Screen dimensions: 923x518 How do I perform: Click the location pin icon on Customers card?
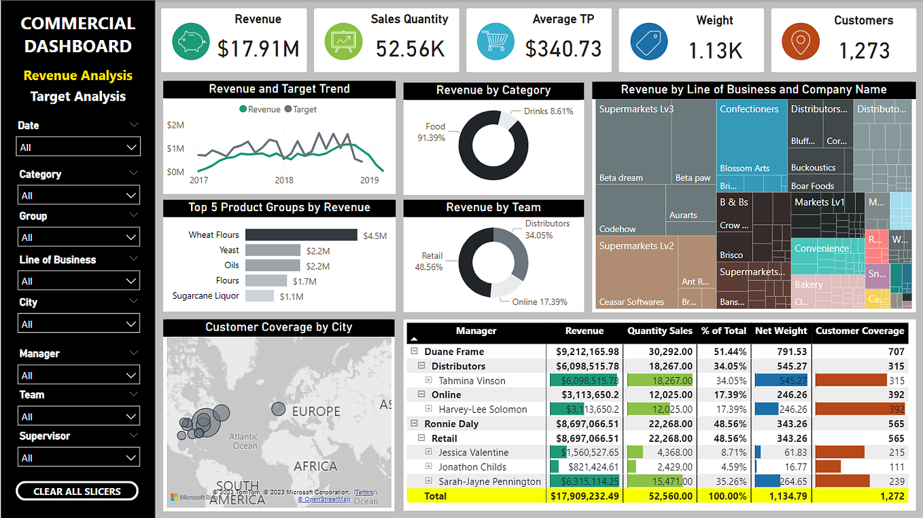coord(800,41)
